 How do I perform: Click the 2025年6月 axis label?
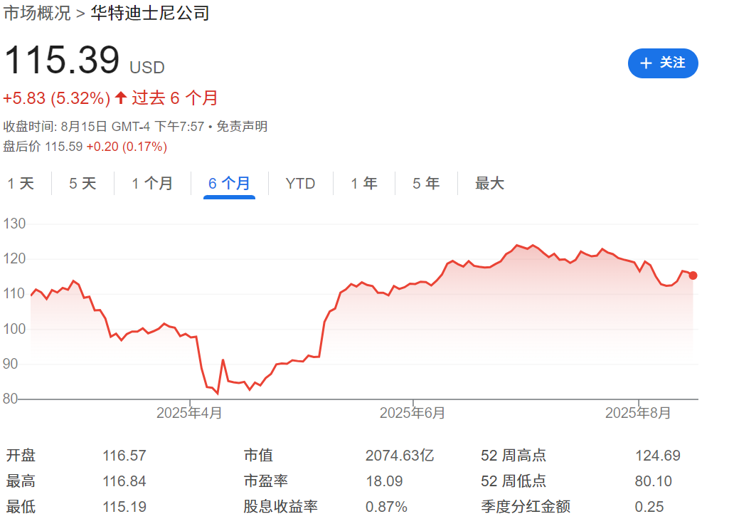pyautogui.click(x=413, y=413)
